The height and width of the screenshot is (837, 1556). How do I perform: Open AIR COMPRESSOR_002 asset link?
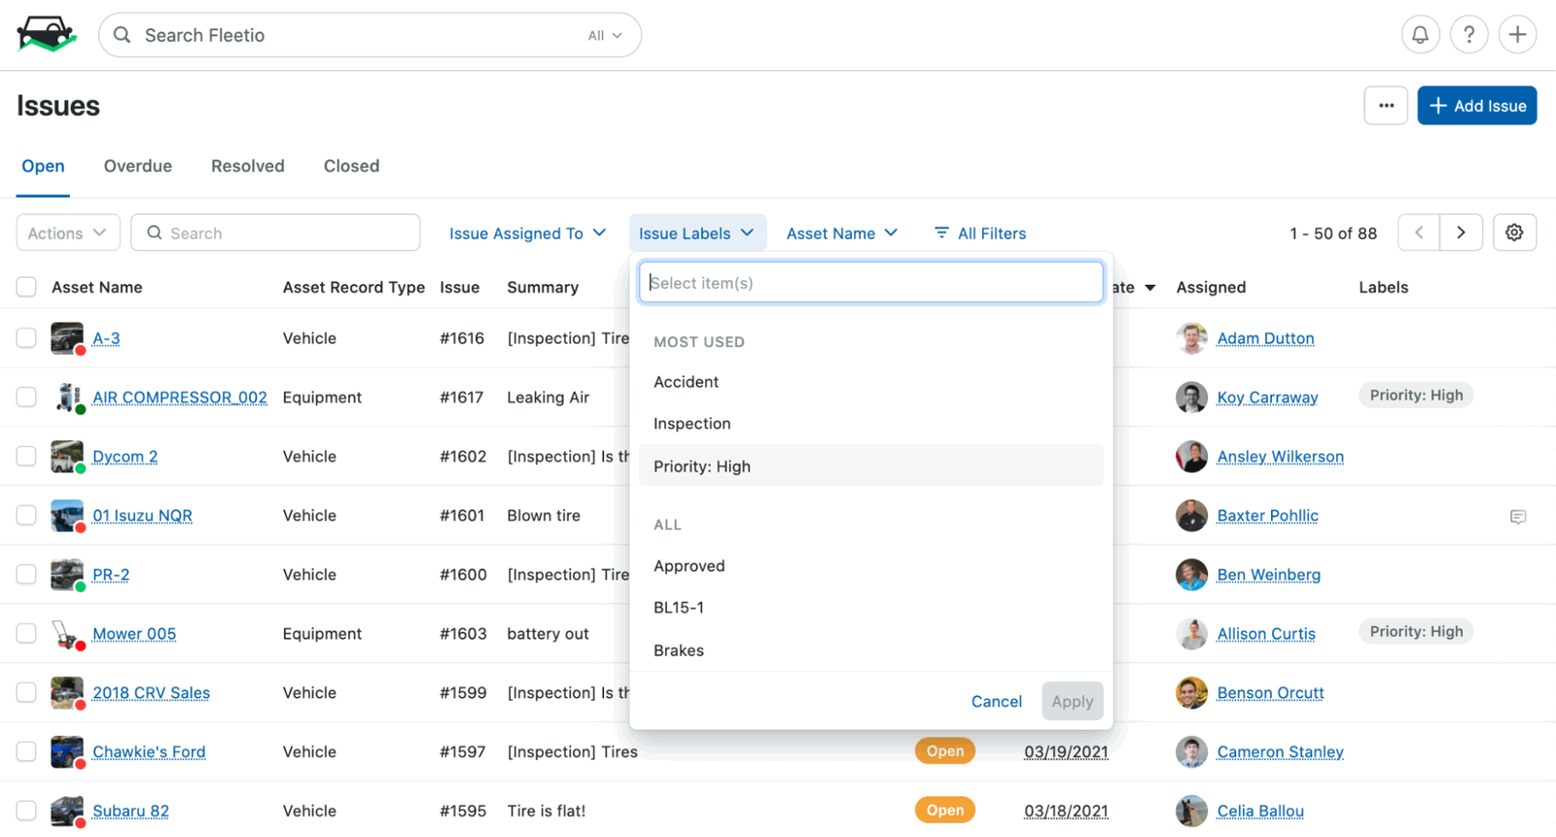pos(179,398)
